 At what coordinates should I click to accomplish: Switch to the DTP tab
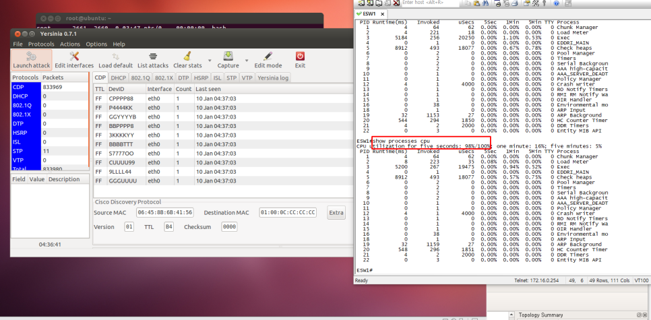[x=183, y=77]
